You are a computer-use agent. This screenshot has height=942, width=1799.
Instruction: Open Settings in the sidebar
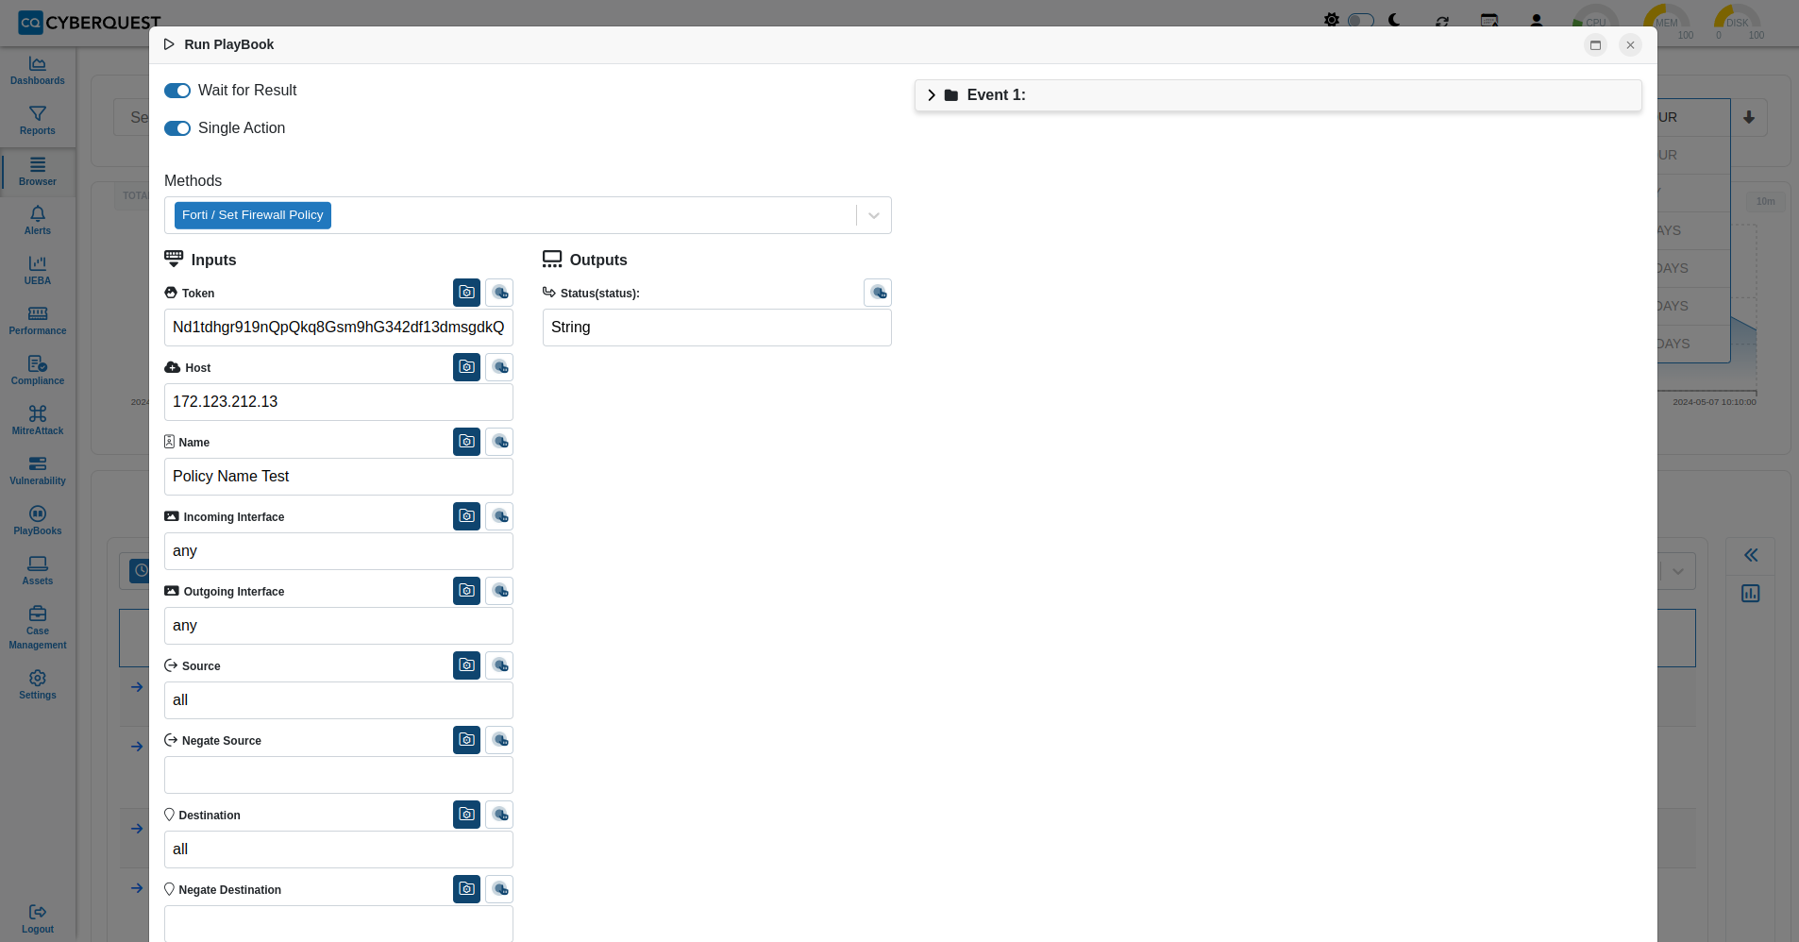click(x=38, y=685)
